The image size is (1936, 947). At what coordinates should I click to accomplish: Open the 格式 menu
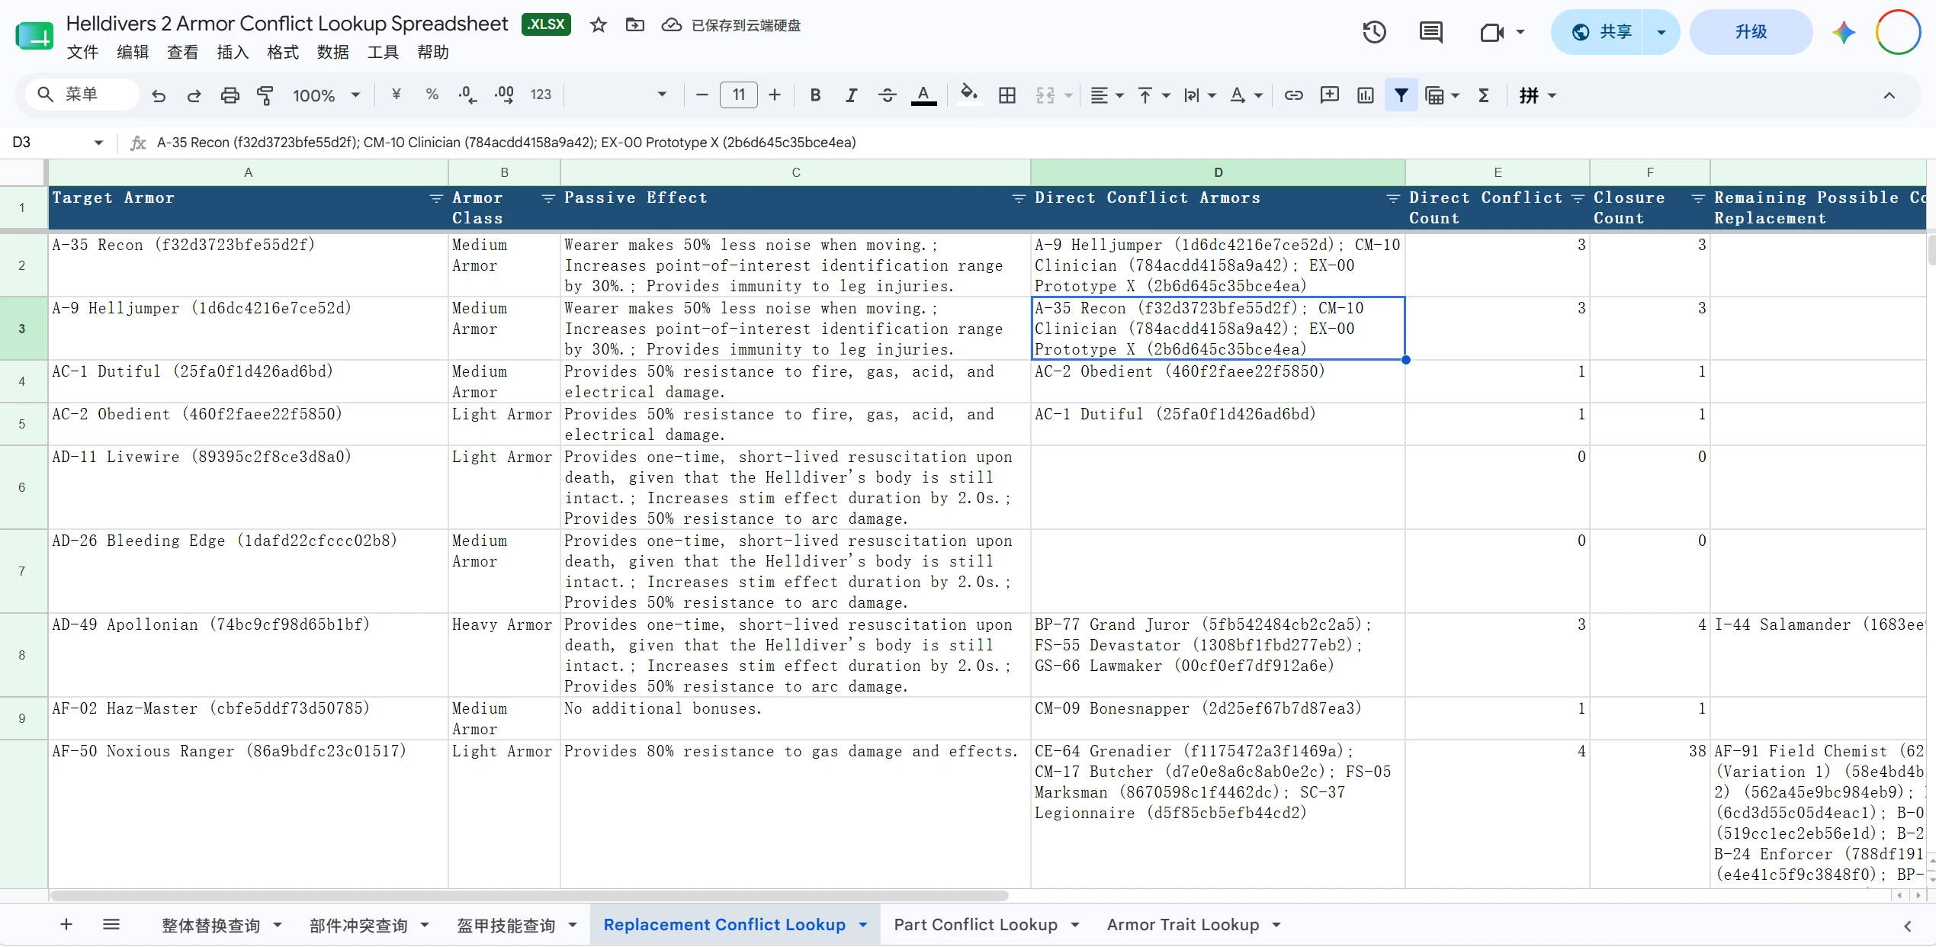(283, 52)
